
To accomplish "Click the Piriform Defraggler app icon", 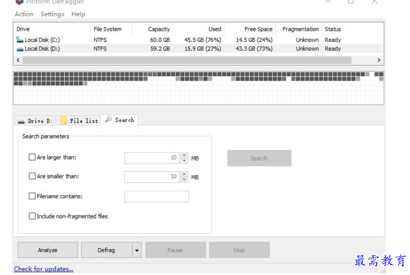I will 19,2.
